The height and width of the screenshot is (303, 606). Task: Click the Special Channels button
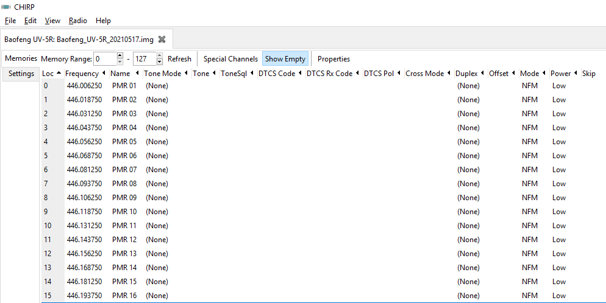click(230, 59)
